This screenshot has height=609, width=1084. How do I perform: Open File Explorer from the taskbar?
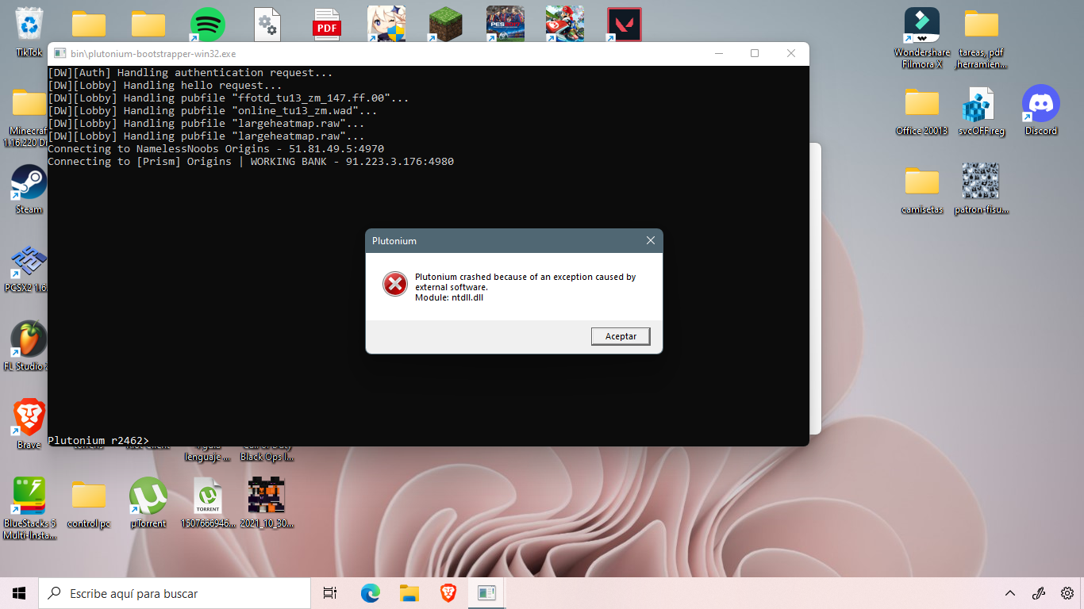[x=409, y=593]
